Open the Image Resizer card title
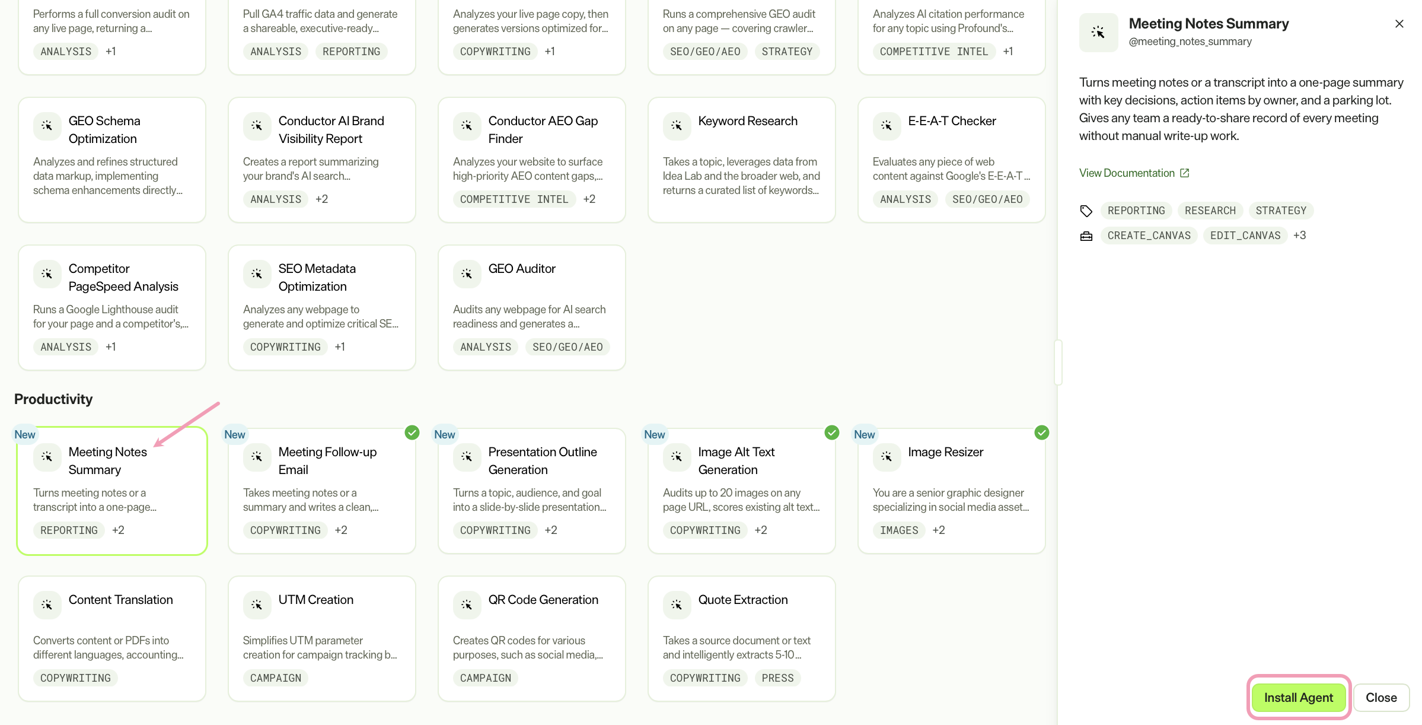This screenshot has width=1422, height=725. [x=945, y=452]
